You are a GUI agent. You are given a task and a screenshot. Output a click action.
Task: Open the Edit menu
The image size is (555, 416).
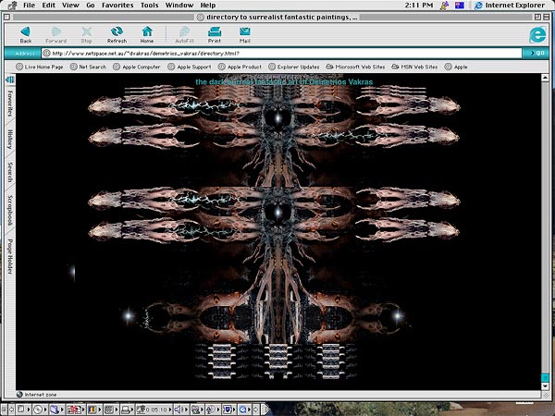[x=48, y=6]
